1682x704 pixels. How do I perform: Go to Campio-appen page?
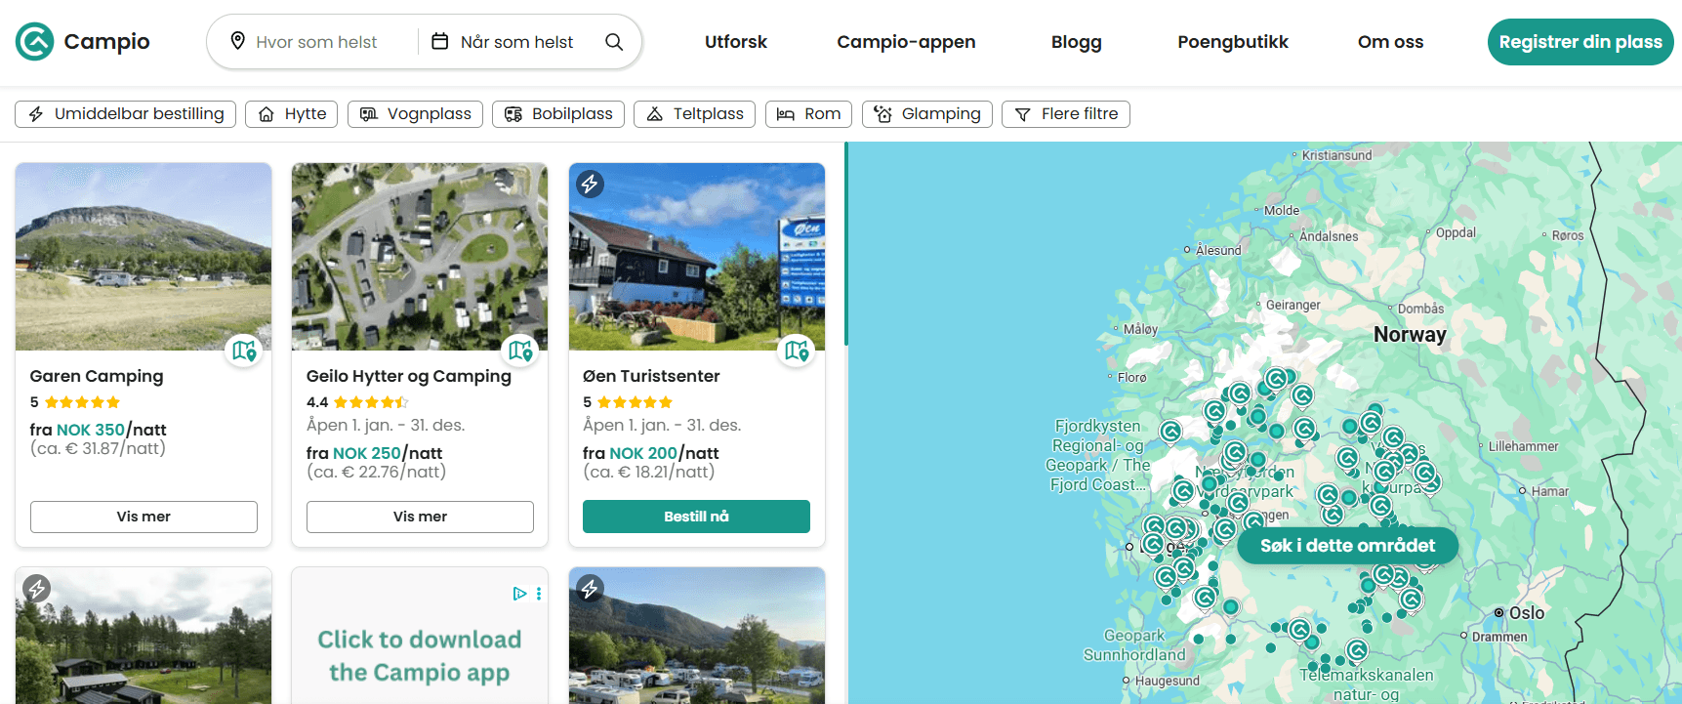coord(906,42)
